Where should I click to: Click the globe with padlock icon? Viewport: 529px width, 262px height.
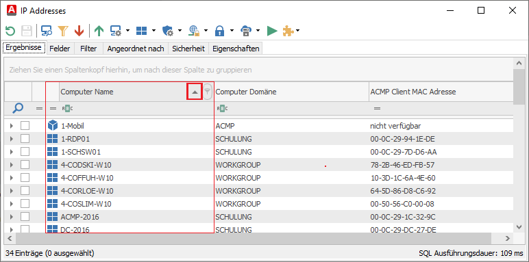[x=194, y=31]
